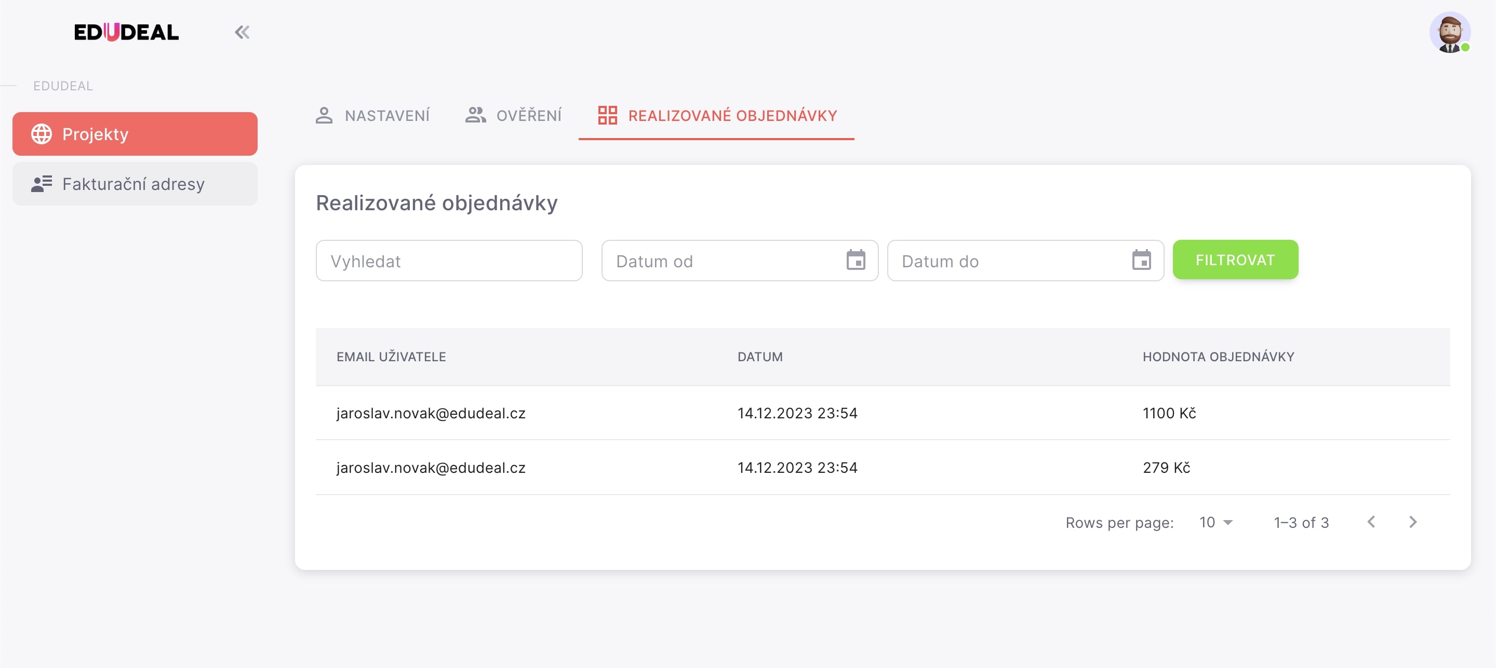Focus the Datum do input field
Image resolution: width=1496 pixels, height=668 pixels.
1025,261
